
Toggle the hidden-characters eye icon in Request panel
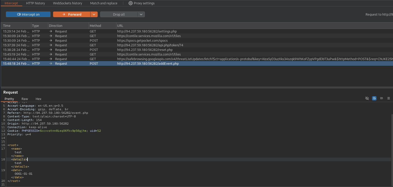coord(367,98)
